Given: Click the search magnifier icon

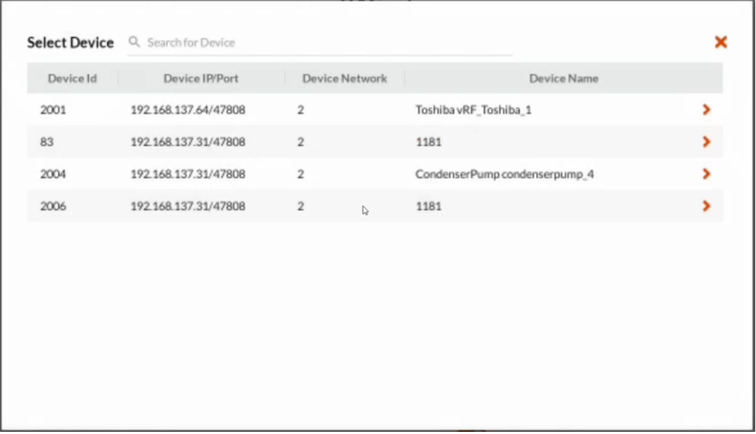Looking at the screenshot, I should click(134, 42).
